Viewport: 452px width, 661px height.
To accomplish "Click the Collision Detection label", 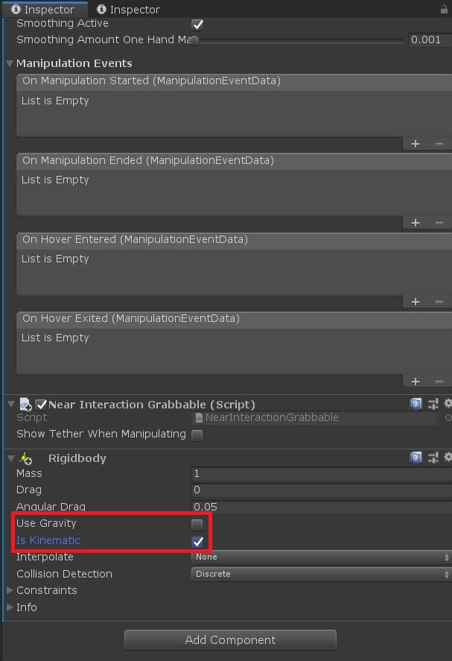I will [65, 574].
